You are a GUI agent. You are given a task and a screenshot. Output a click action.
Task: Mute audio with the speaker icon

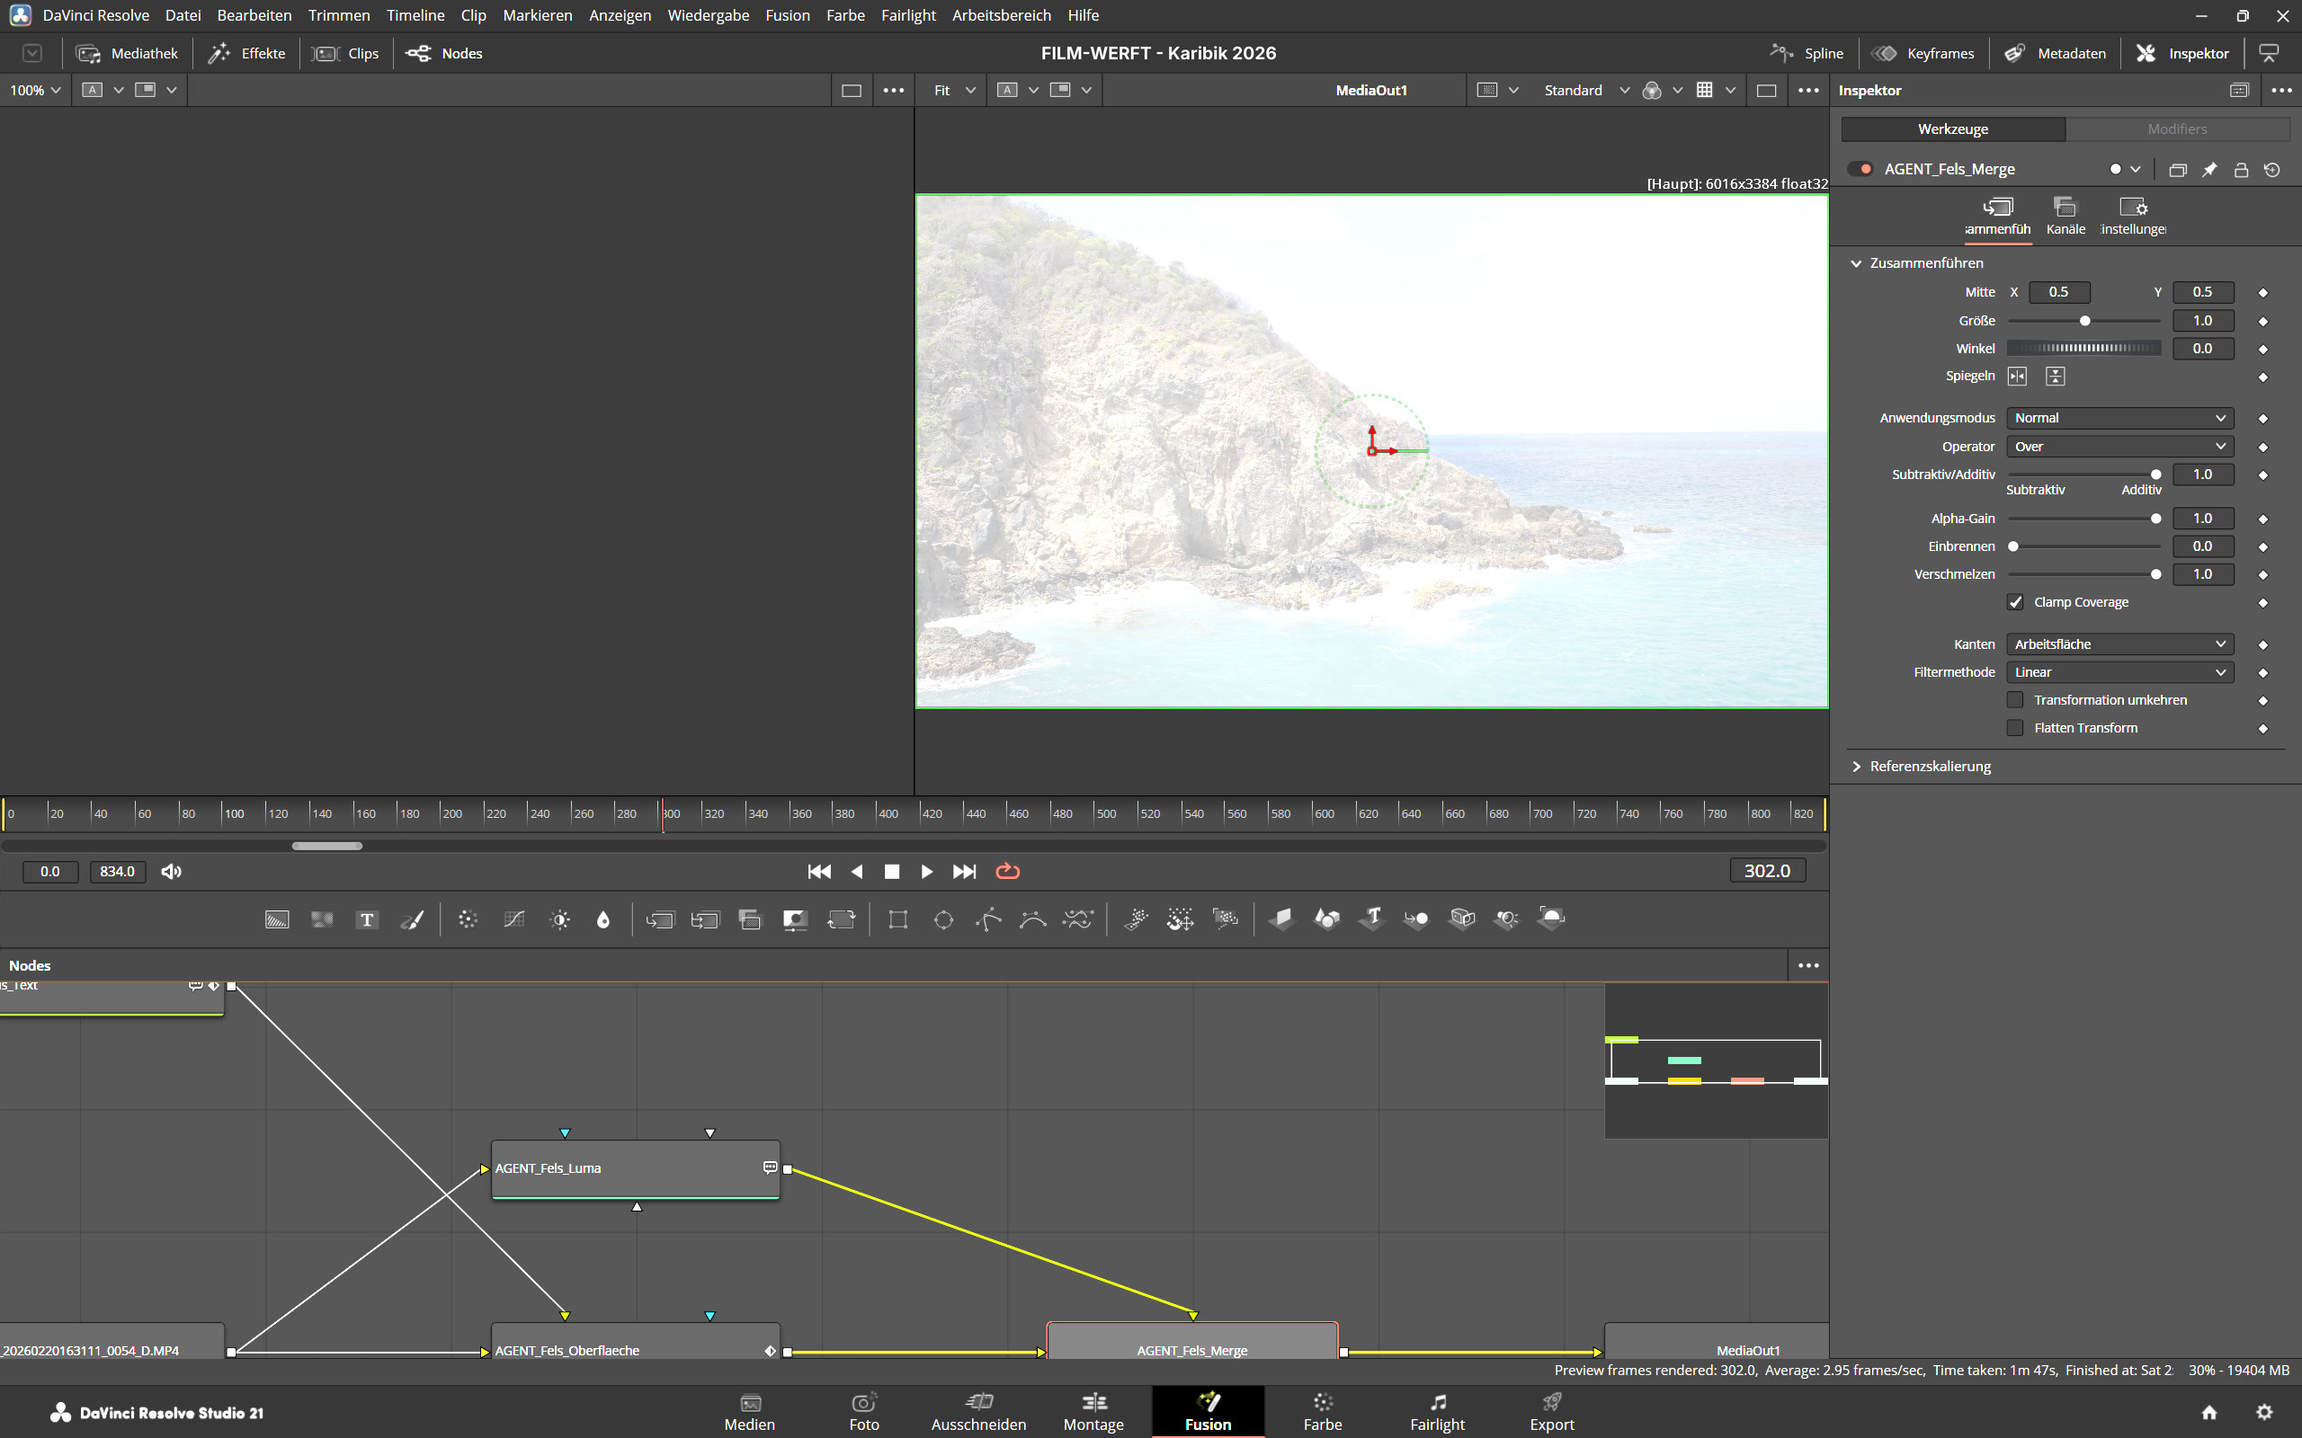171,871
